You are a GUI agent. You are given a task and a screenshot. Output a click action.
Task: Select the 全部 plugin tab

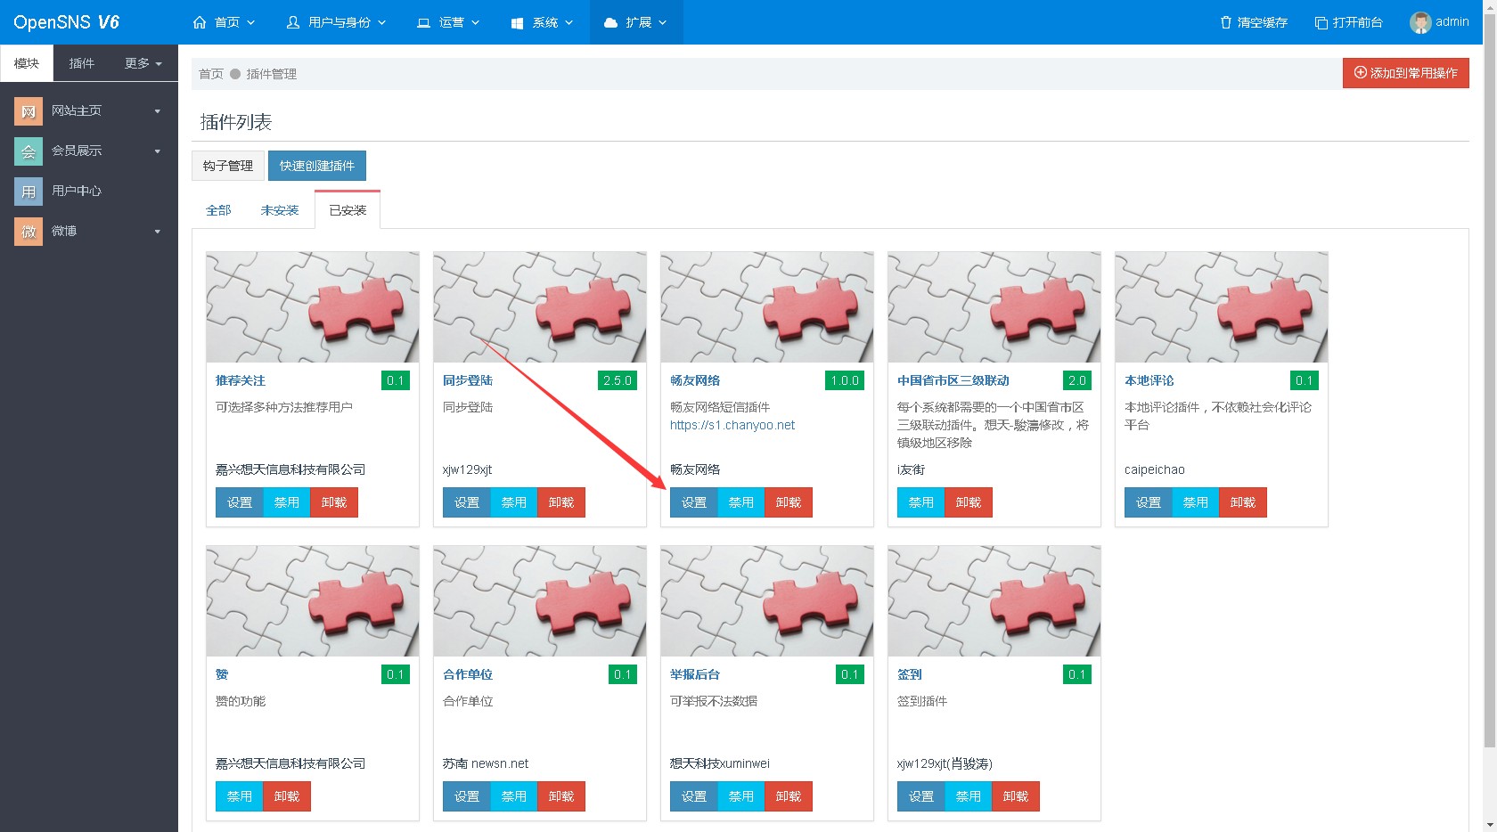tap(218, 210)
